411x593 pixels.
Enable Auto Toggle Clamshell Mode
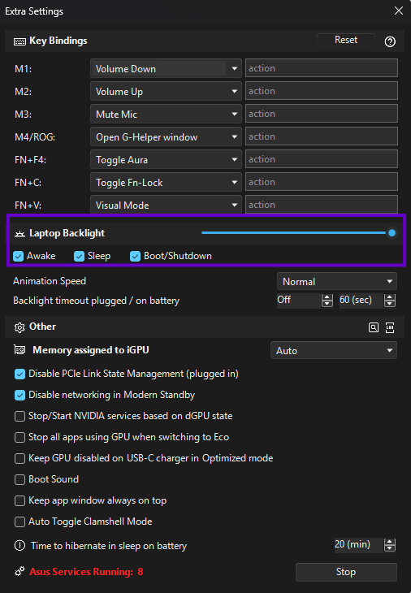click(19, 522)
